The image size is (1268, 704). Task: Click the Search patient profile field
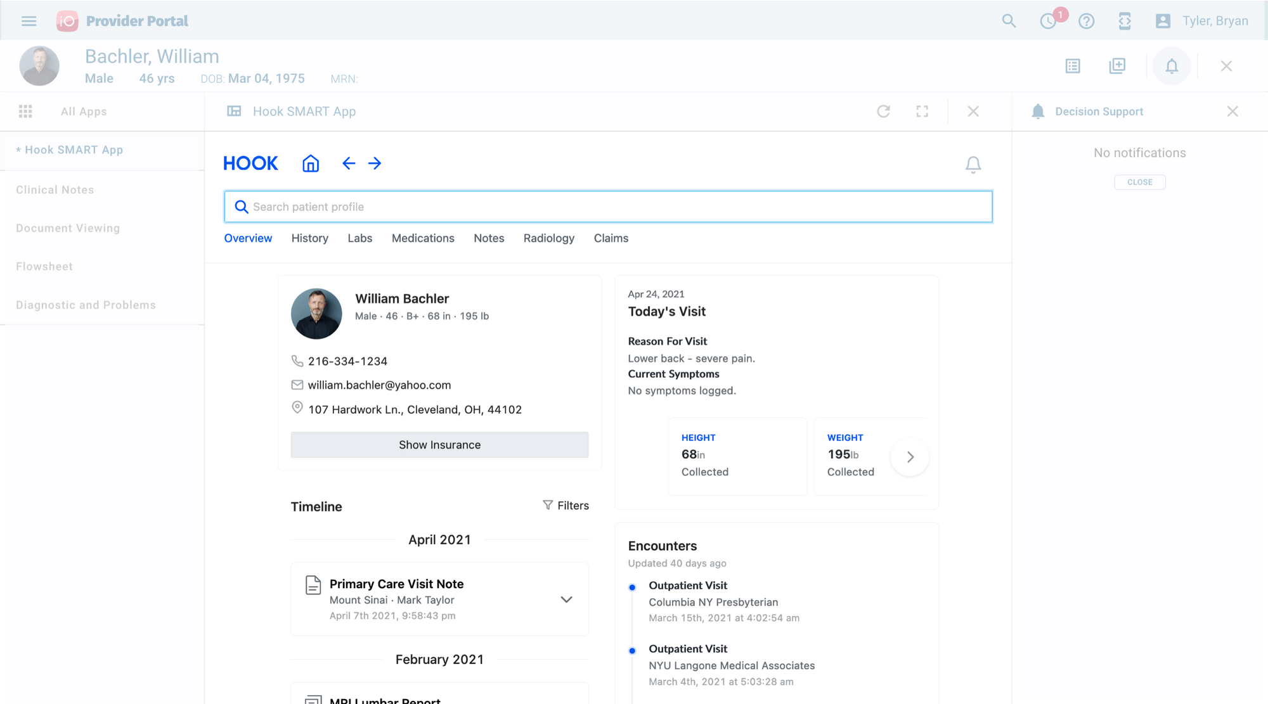click(607, 207)
